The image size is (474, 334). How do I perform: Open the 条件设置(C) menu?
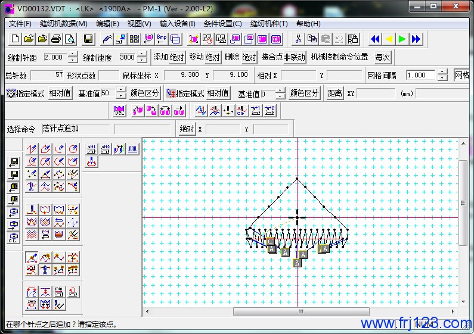(x=222, y=24)
